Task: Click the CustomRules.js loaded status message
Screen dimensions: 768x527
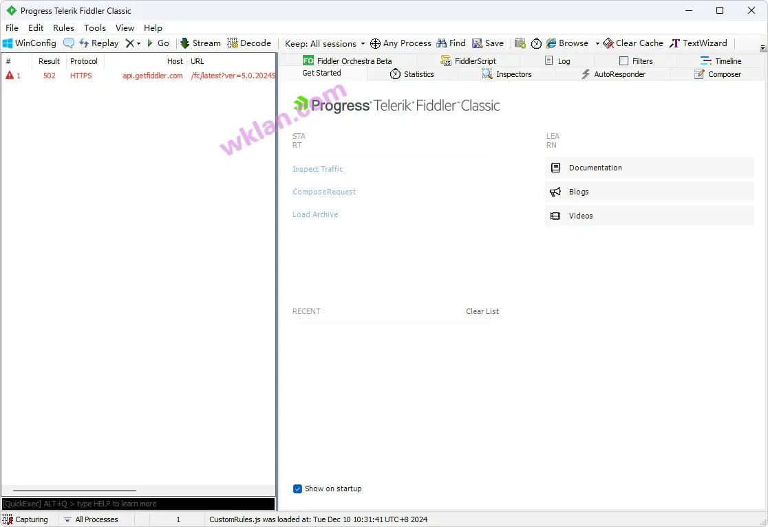Action: (x=319, y=519)
